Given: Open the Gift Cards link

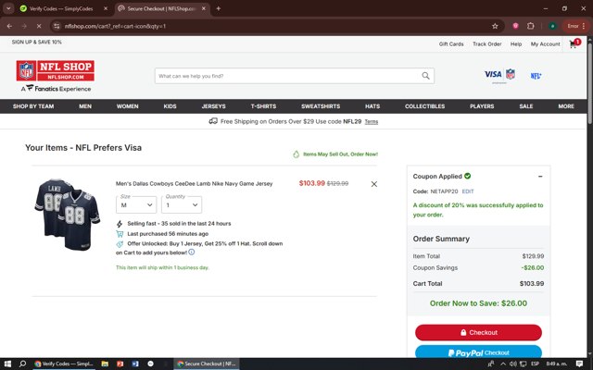Looking at the screenshot, I should pos(451,44).
